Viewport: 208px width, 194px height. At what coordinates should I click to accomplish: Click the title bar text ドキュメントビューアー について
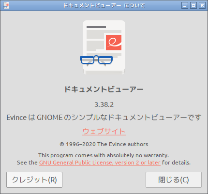tap(104, 5)
